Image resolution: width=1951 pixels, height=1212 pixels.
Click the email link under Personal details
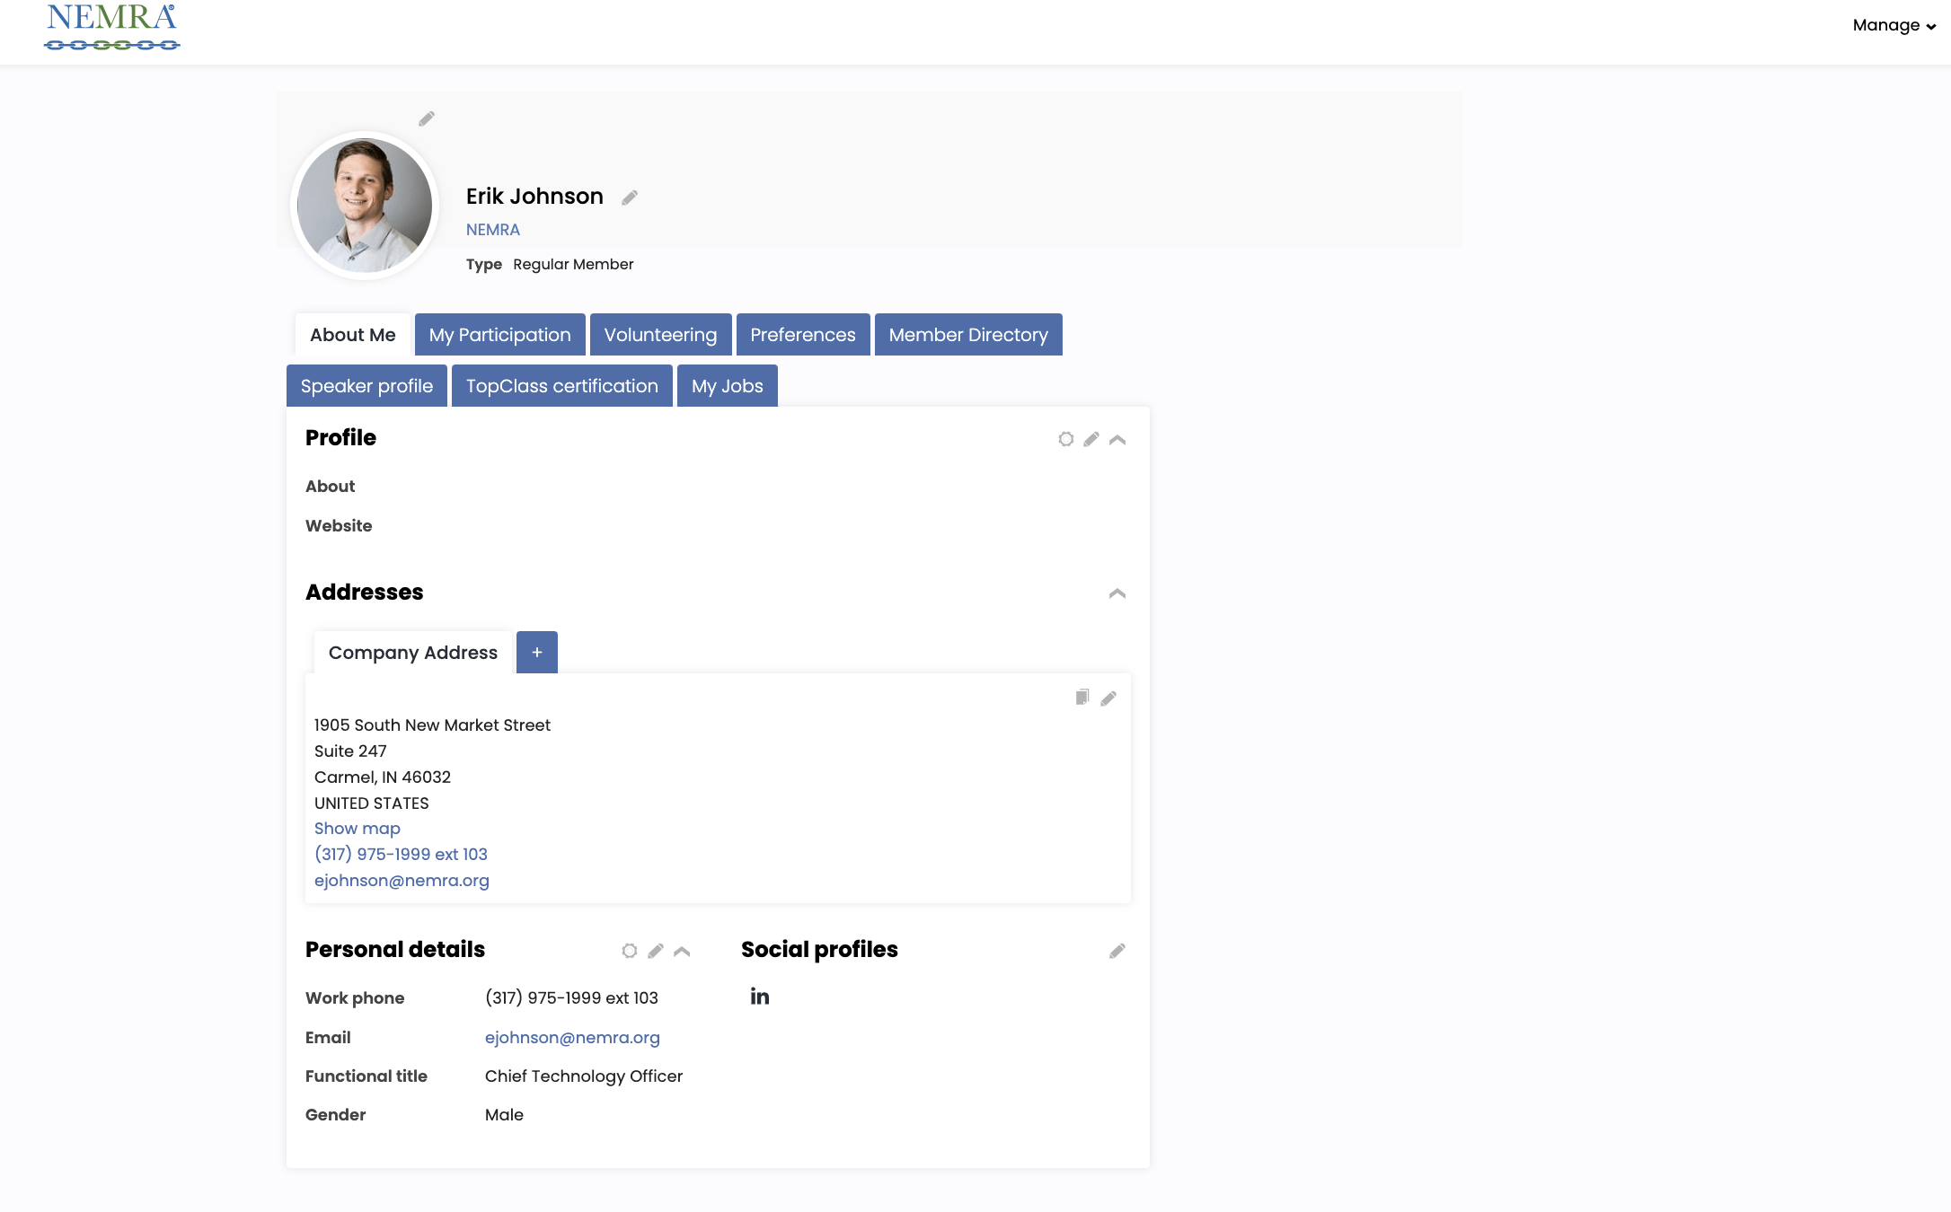pos(572,1038)
